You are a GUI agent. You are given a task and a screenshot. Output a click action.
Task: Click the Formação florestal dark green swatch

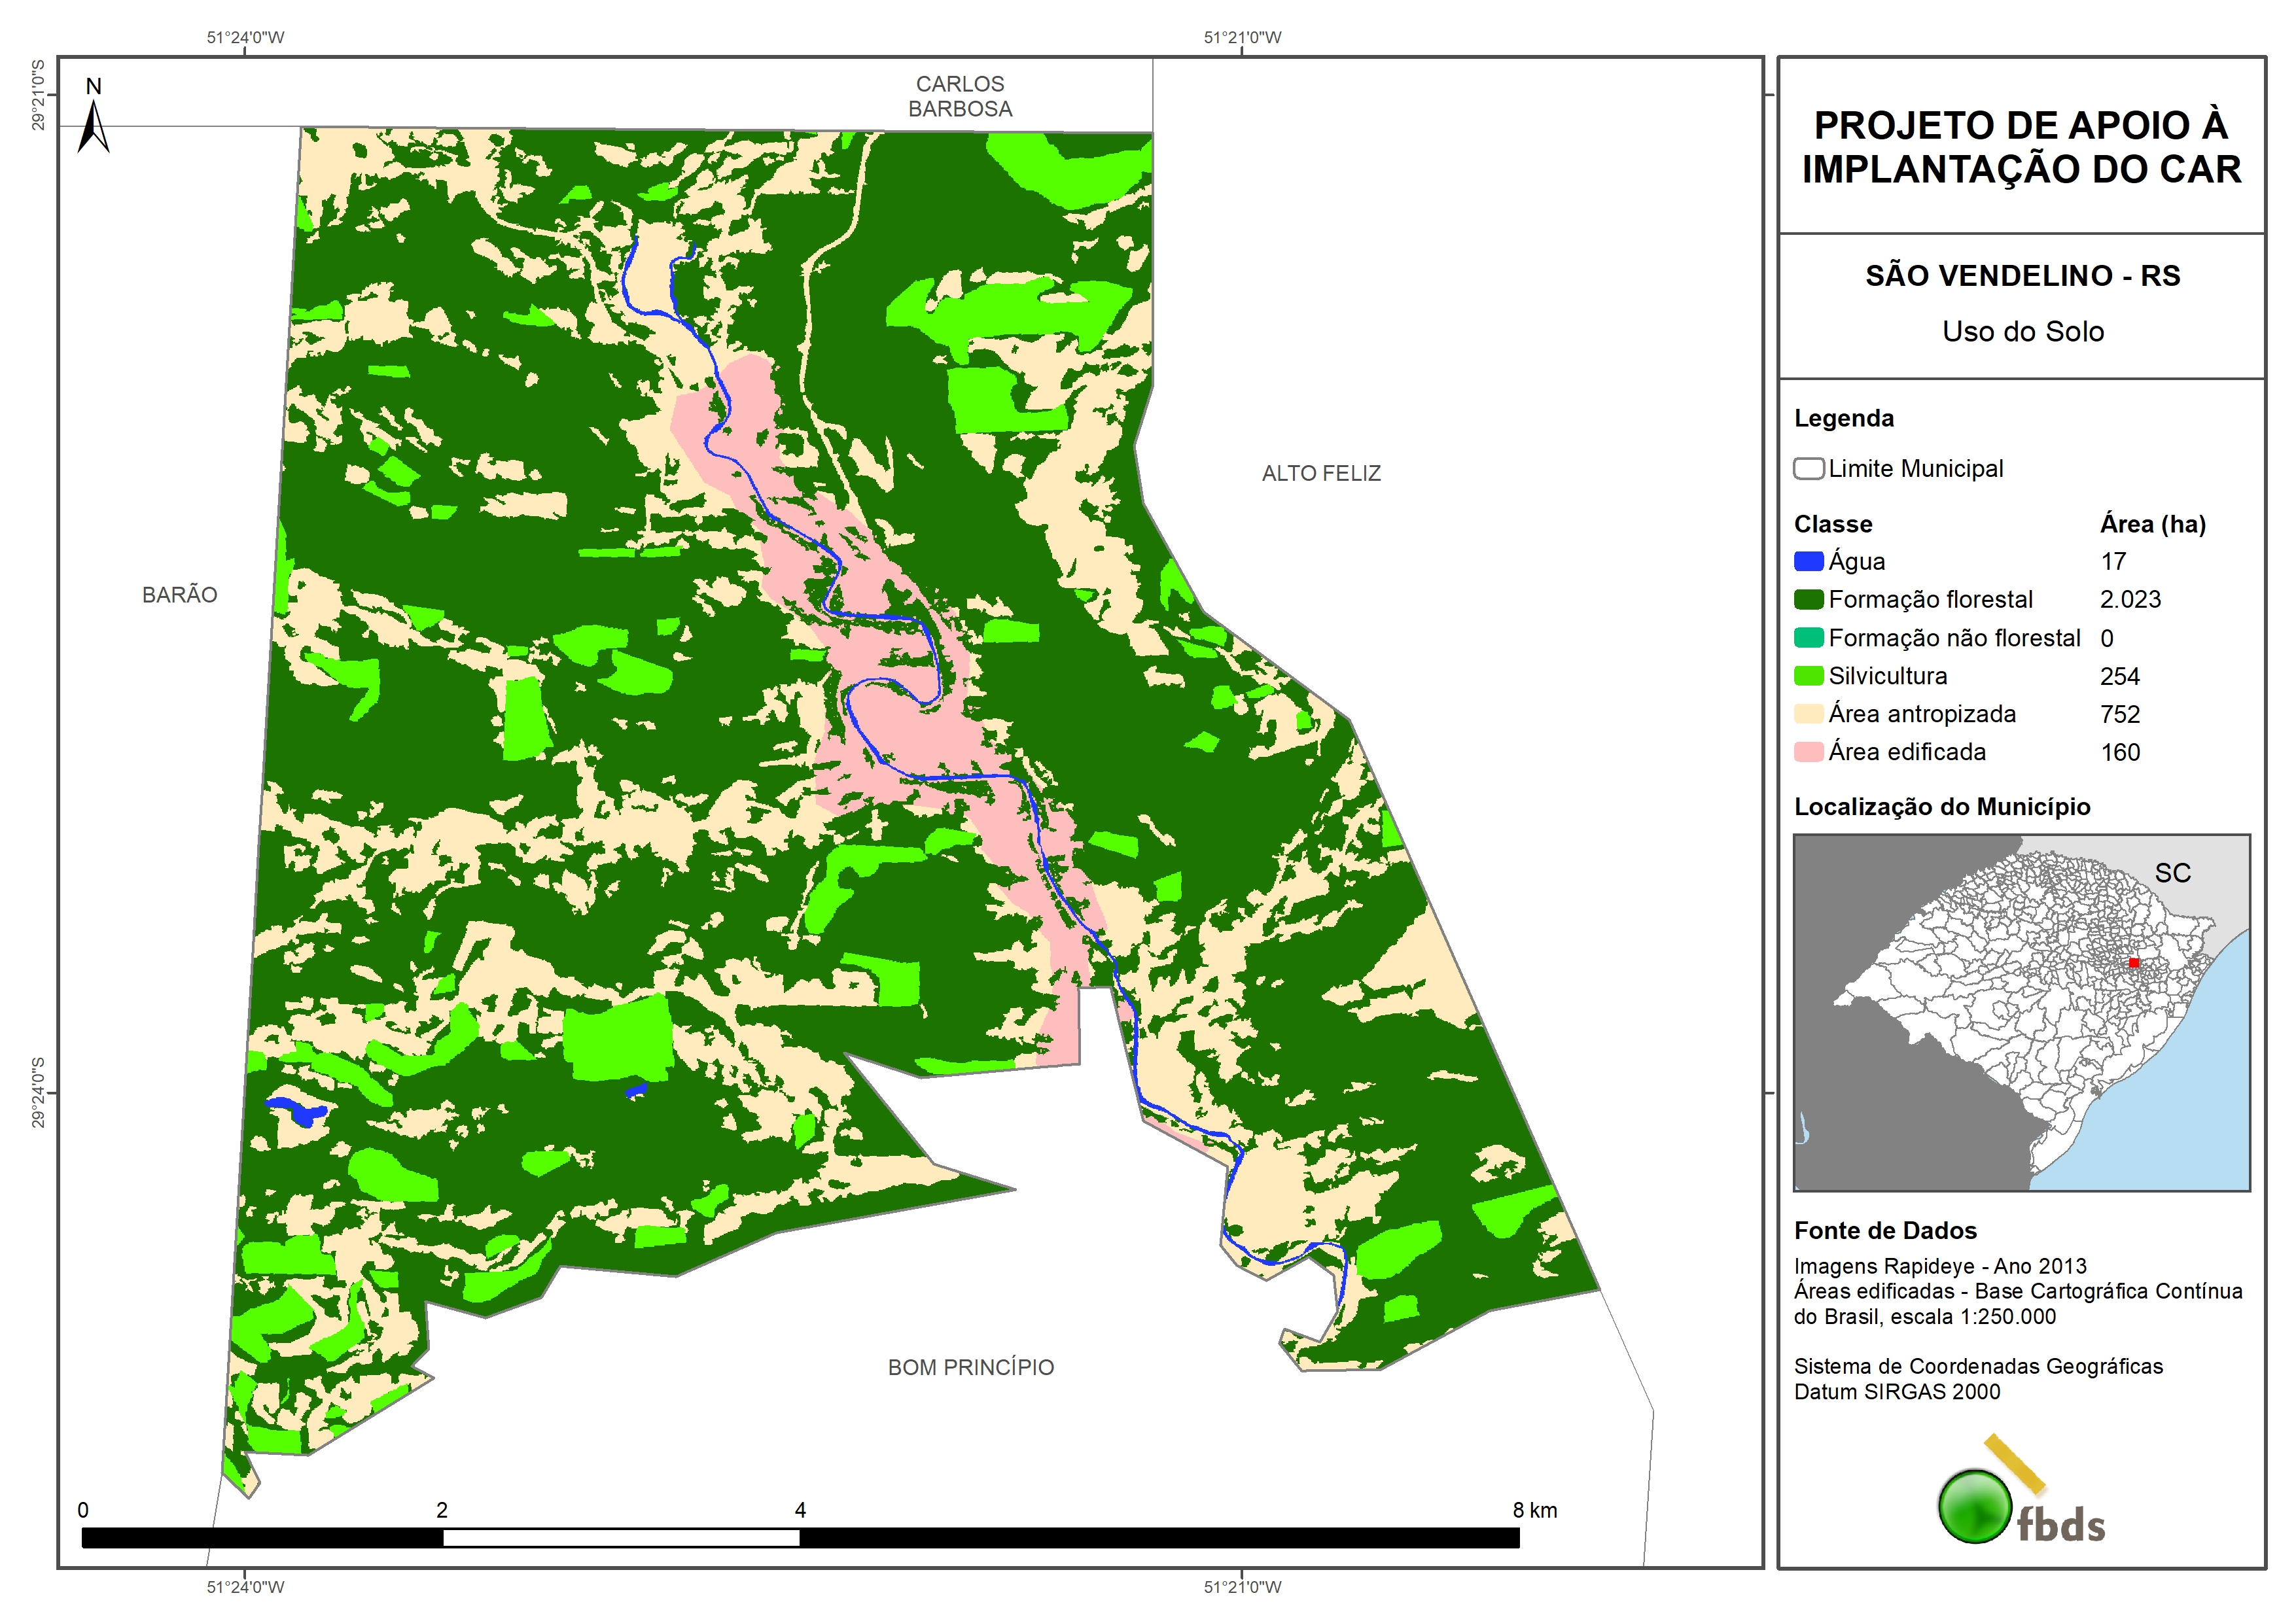1808,599
